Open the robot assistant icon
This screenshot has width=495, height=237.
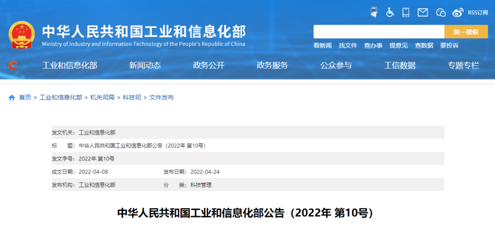tap(374, 12)
